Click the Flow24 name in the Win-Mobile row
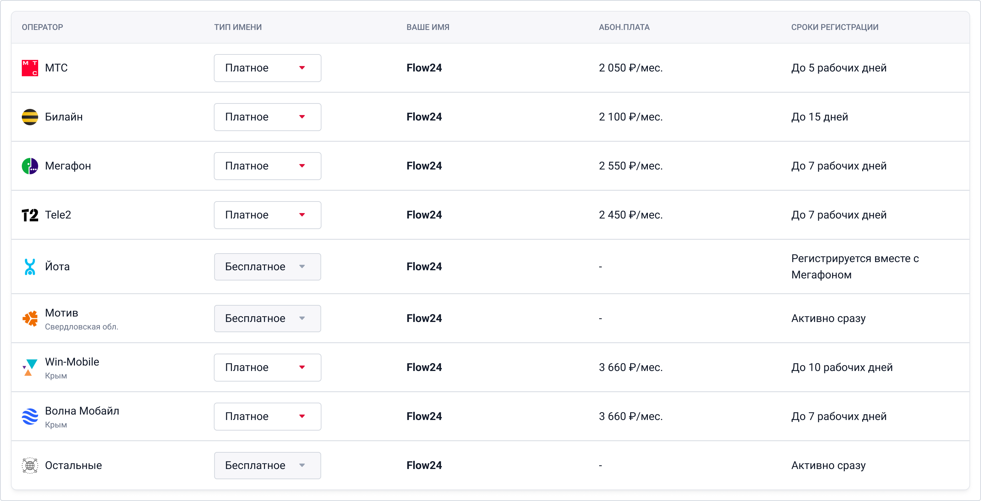 tap(424, 368)
